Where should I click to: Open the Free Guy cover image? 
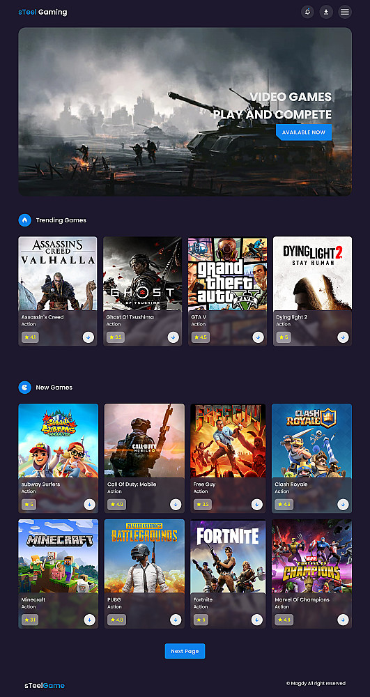[228, 441]
